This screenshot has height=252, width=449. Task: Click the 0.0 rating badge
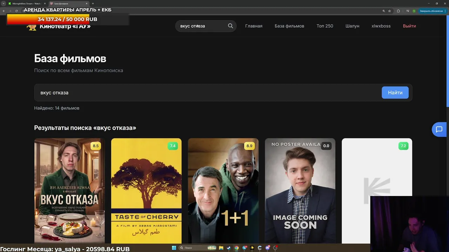point(326,146)
